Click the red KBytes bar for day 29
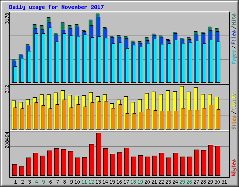239x187 pixels. pos(211,160)
